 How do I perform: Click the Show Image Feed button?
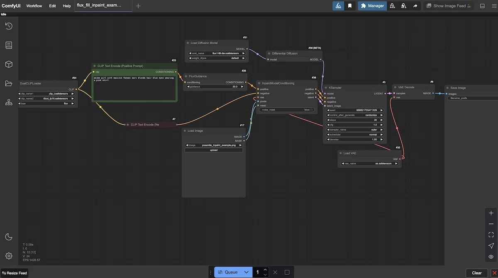tap(449, 6)
